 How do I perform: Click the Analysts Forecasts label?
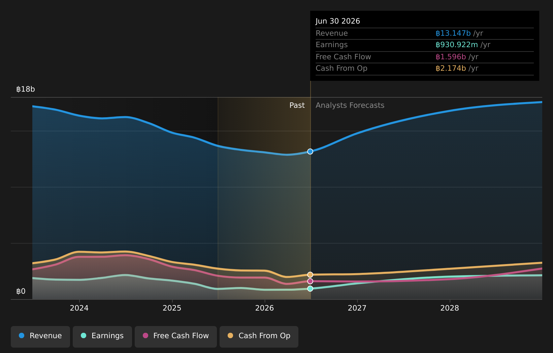click(350, 105)
